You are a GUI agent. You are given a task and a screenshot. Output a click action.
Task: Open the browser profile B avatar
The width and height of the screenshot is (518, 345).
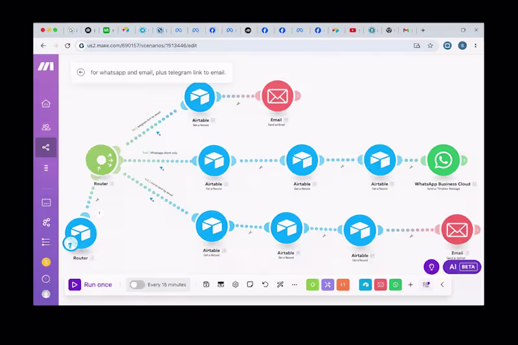coord(462,45)
